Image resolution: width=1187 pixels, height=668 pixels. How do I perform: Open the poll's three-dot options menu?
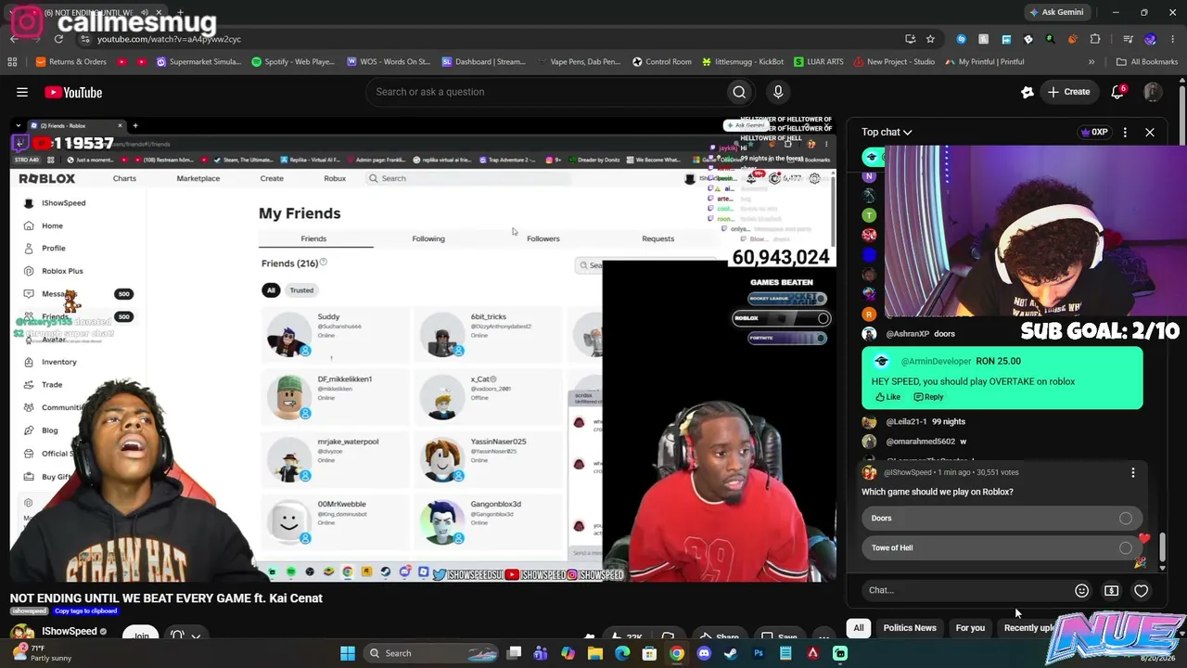point(1132,473)
